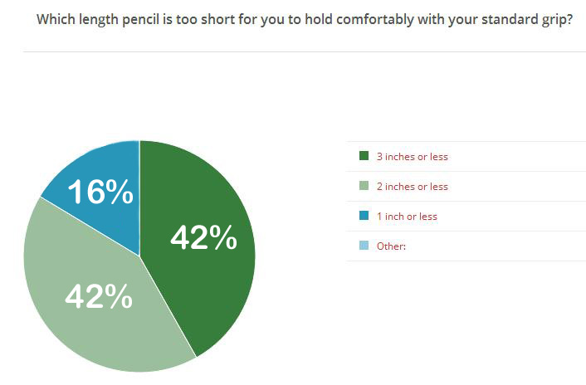The image size is (586, 385).
Task: Click the '1 inch or less' legend label
Action: click(x=407, y=216)
